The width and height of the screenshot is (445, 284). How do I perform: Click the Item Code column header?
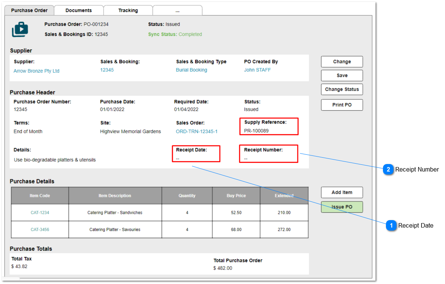(40, 196)
